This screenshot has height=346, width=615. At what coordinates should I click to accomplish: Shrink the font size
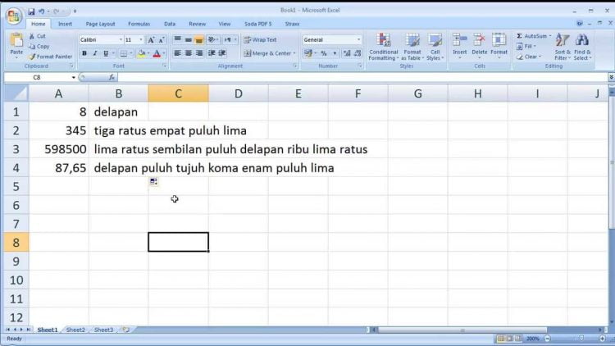[x=162, y=40]
